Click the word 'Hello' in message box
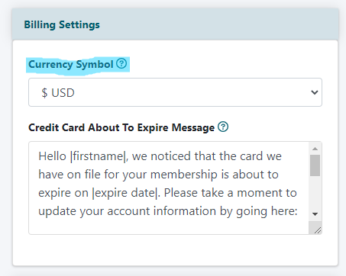 tap(52, 156)
